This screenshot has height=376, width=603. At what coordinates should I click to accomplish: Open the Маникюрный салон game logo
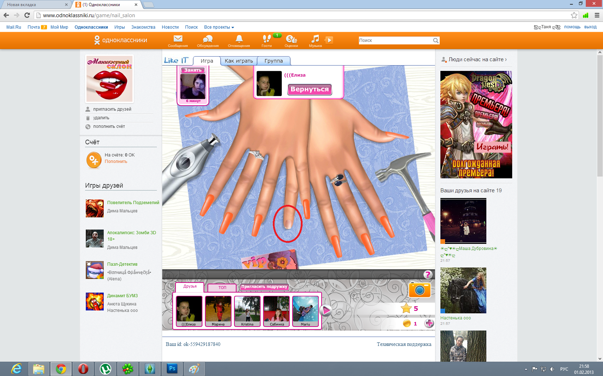109,79
